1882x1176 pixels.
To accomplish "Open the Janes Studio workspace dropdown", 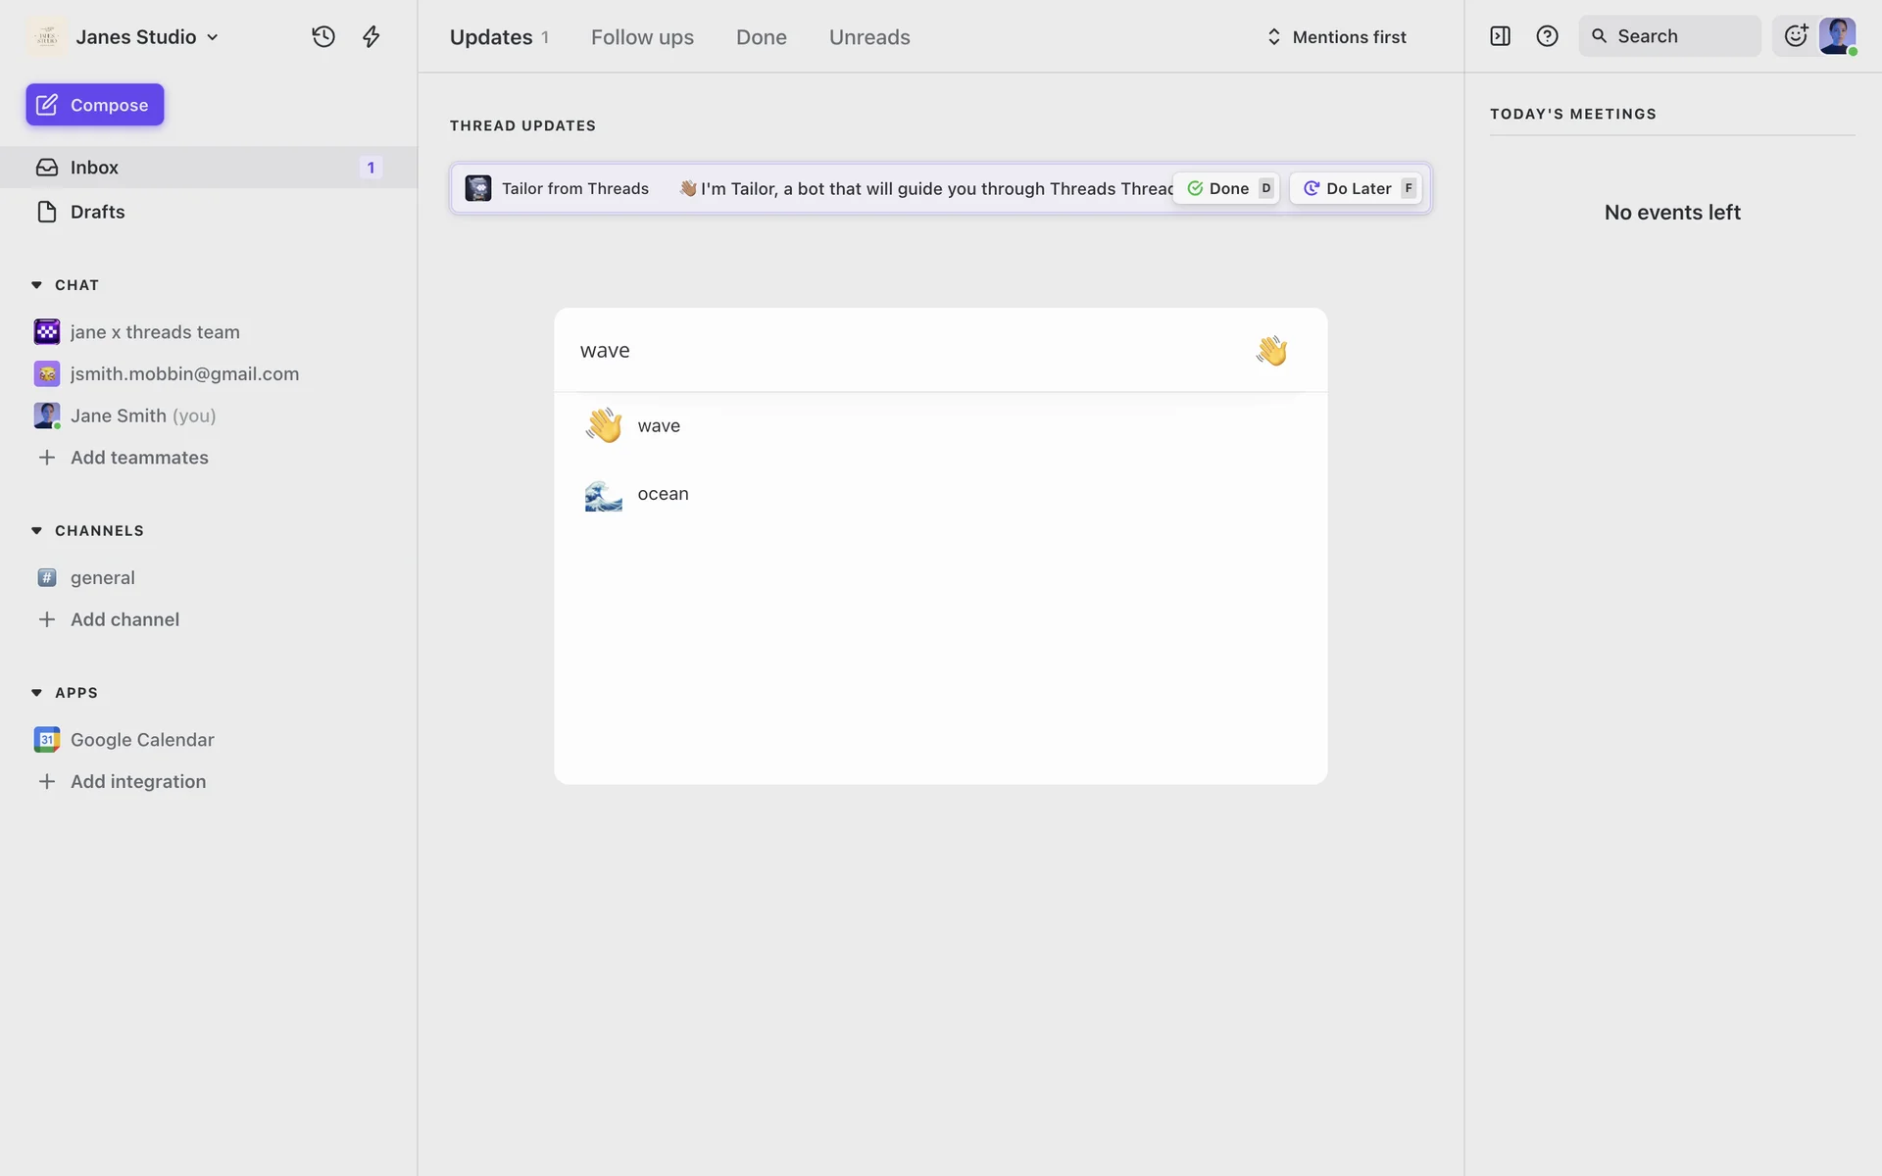I will coord(147,37).
